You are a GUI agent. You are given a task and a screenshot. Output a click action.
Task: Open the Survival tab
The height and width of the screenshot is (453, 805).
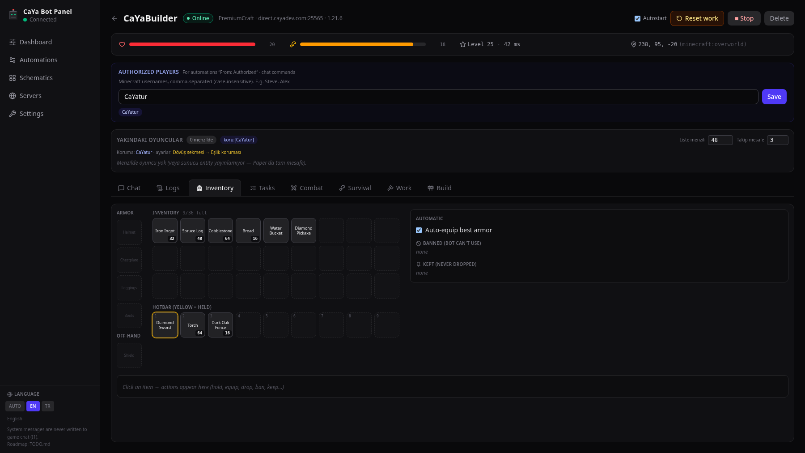pos(355,188)
